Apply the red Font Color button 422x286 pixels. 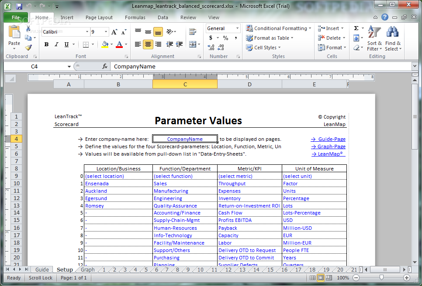[x=119, y=44]
